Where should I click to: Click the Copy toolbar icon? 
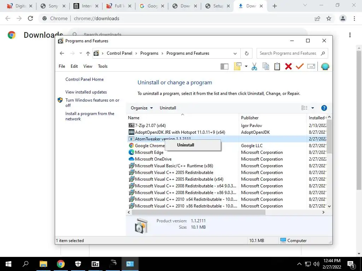point(266,66)
